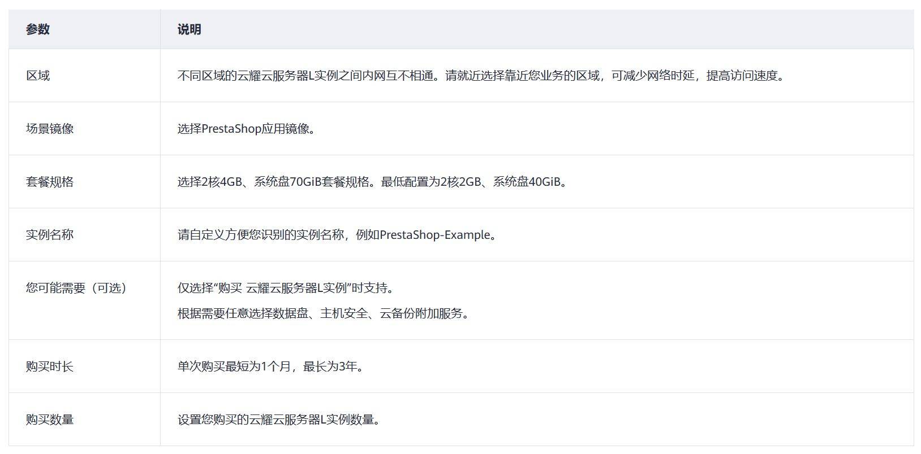Viewport: 921px width, 454px height.
Task: Click the line 根据需要任意选择数据盘、主机安全、云备份附加服务
Action: (324, 313)
